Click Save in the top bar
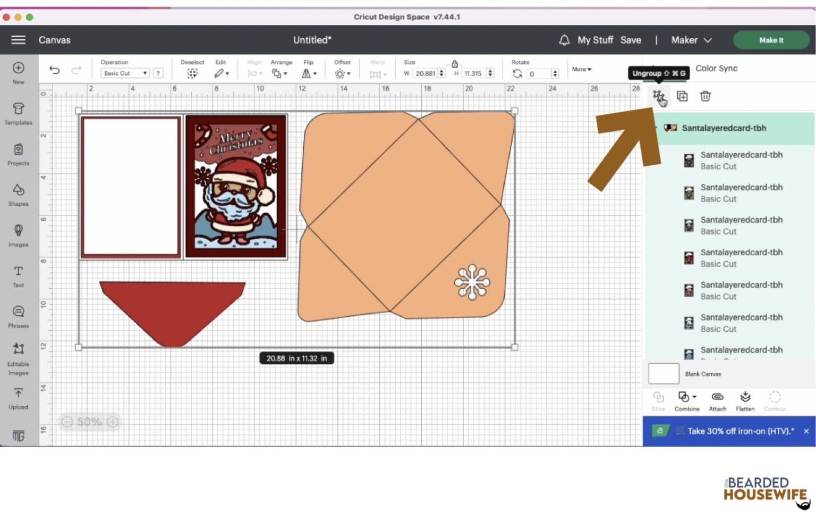 coord(631,40)
